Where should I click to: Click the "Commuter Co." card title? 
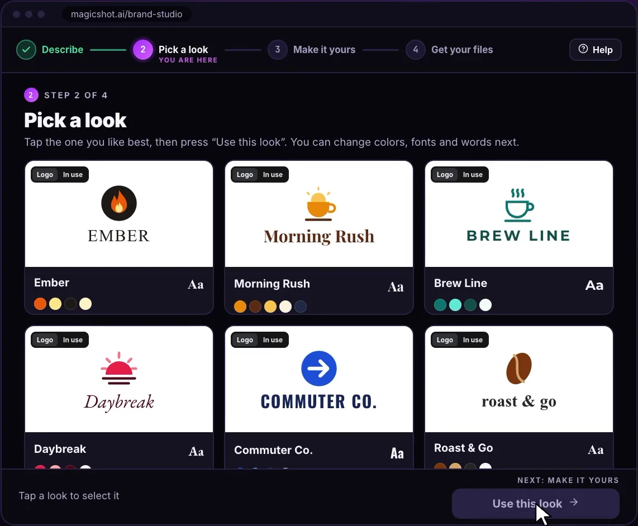tap(273, 450)
